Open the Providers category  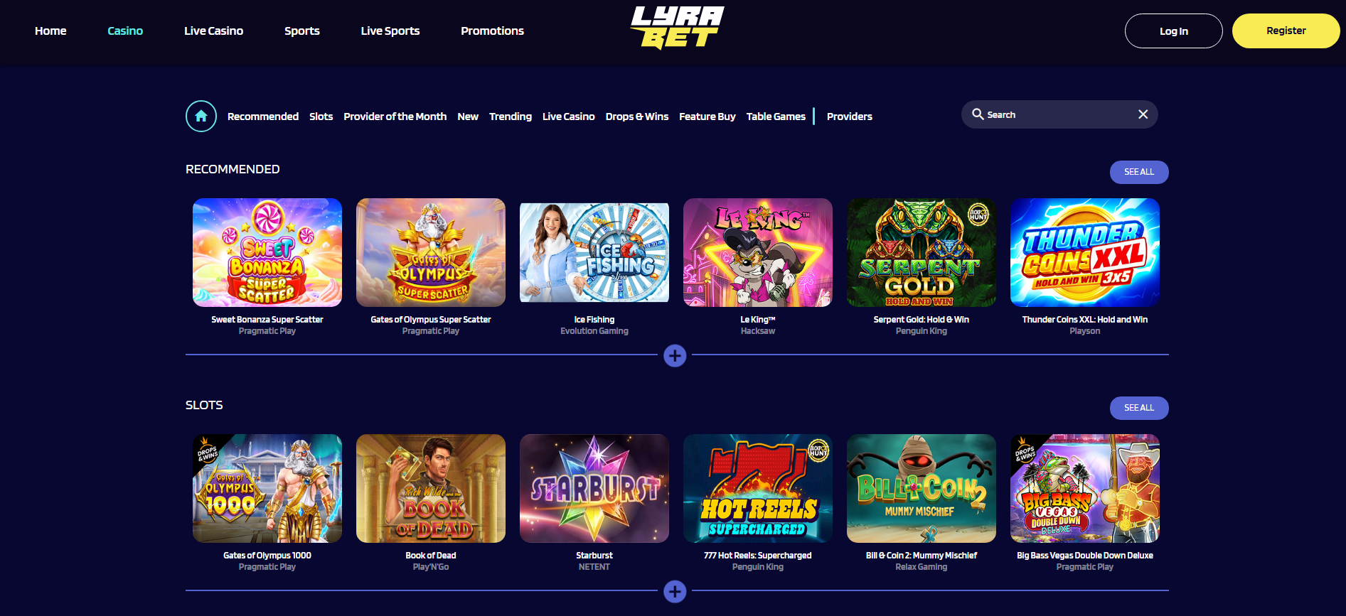tap(850, 117)
